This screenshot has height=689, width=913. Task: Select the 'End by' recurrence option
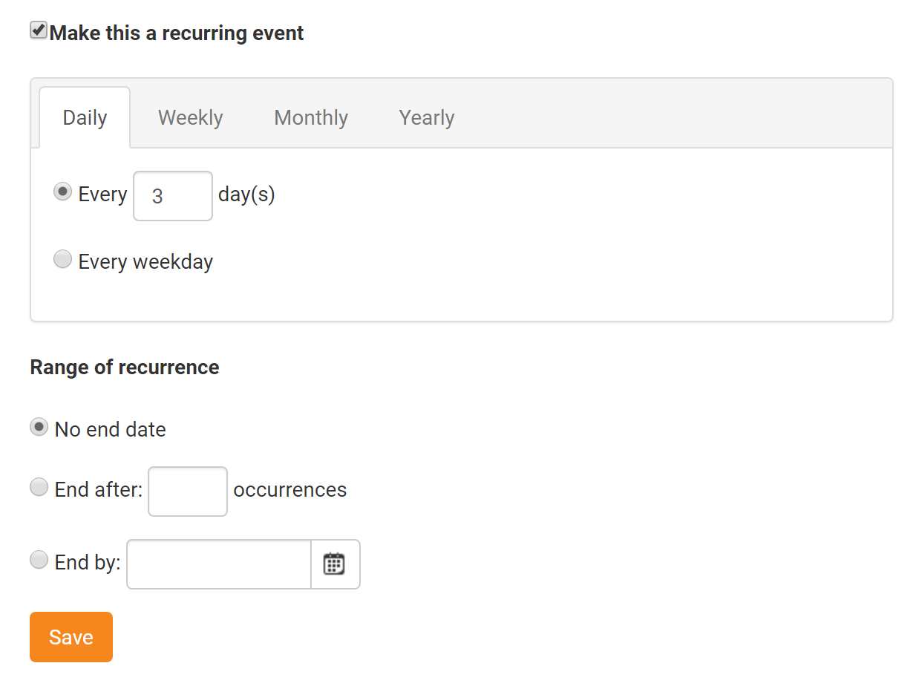(x=39, y=560)
